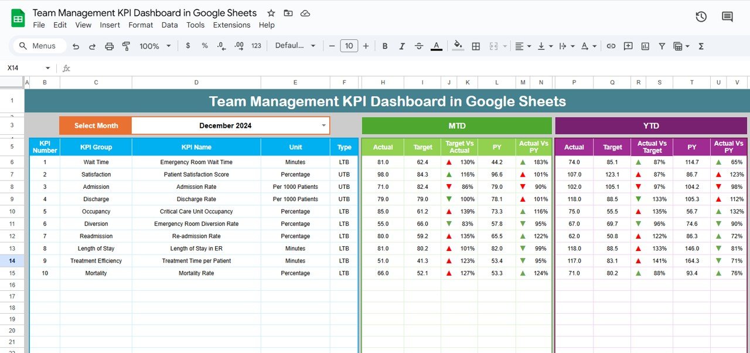Click the print icon in the toolbar
This screenshot has width=750, height=353.
point(109,46)
